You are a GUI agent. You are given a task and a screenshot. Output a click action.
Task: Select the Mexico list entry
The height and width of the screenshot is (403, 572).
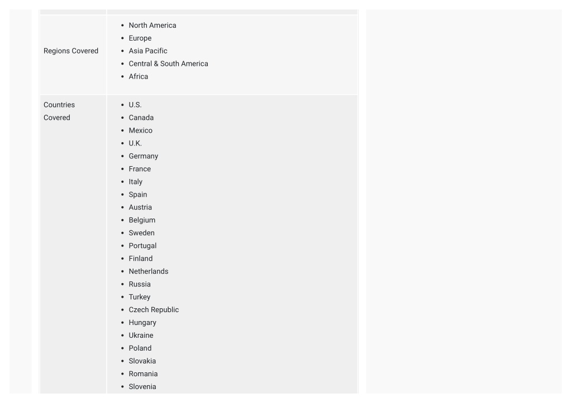pos(140,130)
